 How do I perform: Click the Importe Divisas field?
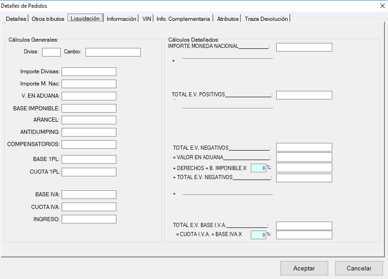89,71
